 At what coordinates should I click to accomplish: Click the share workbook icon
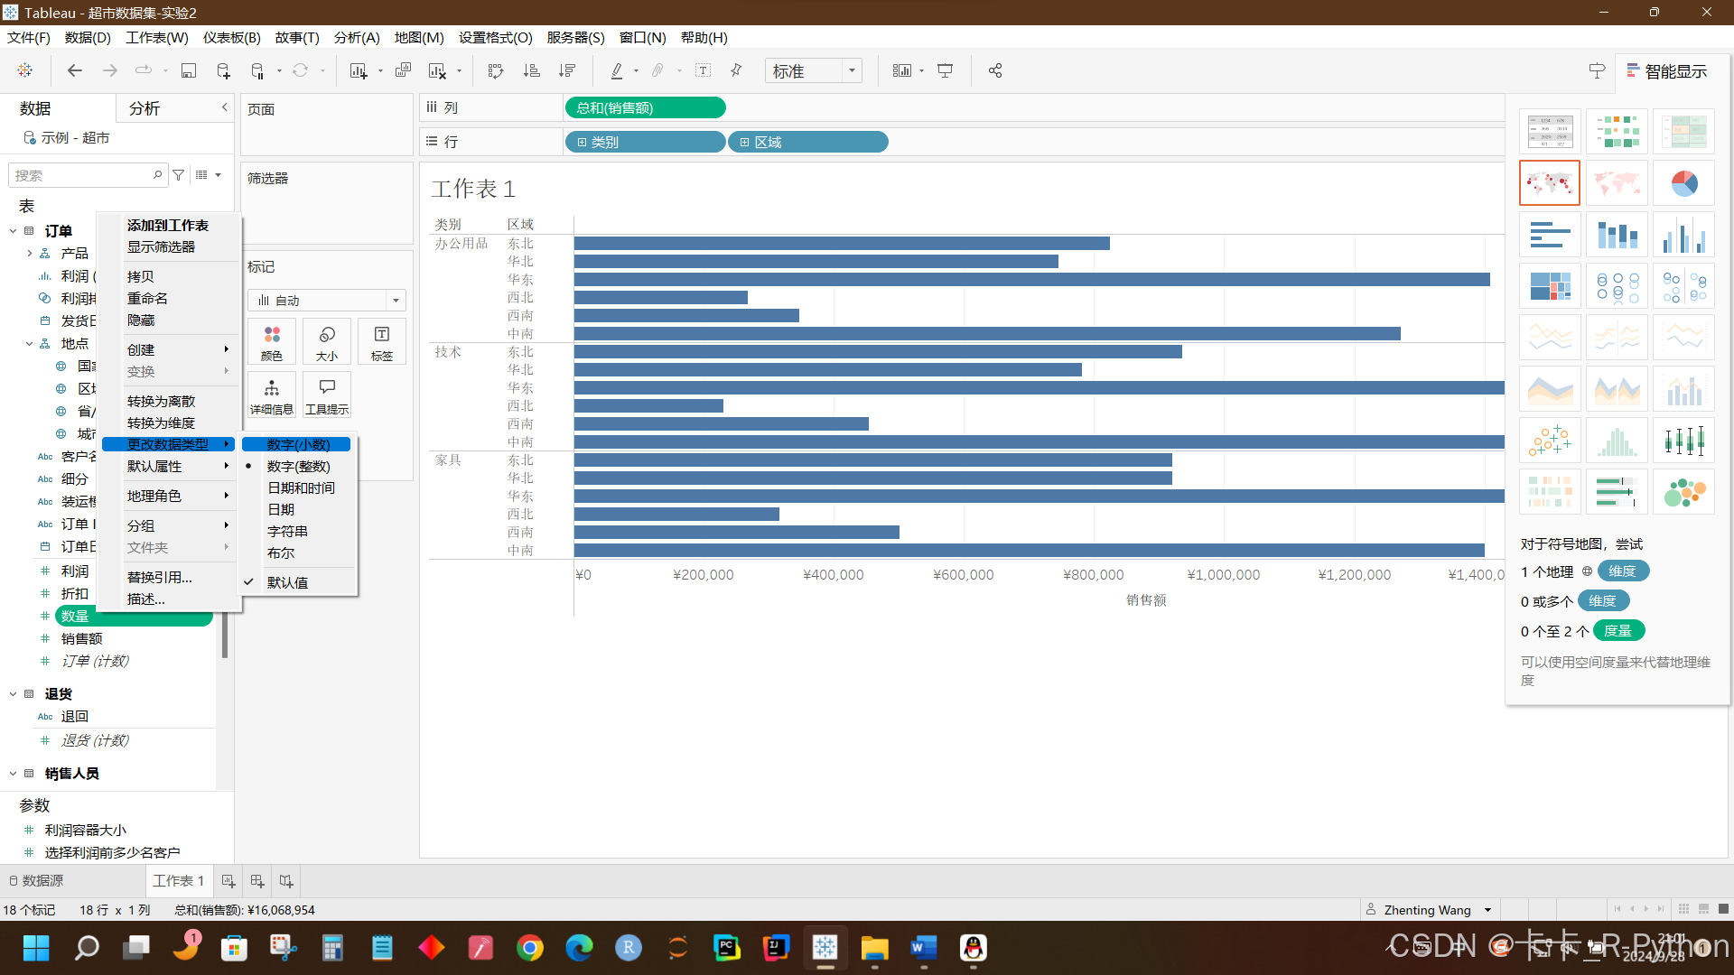pyautogui.click(x=995, y=70)
